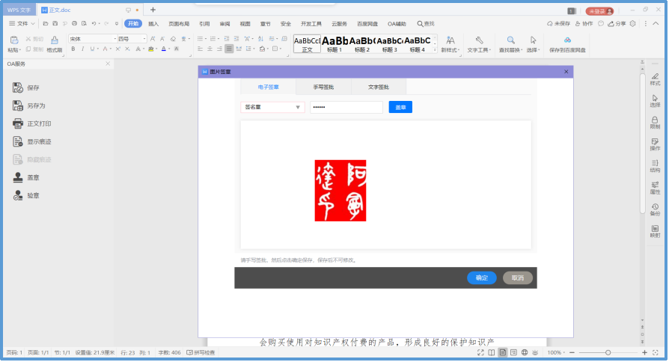This screenshot has height=362, width=669.
Task: Click the decrease font size icon
Action: (162, 39)
